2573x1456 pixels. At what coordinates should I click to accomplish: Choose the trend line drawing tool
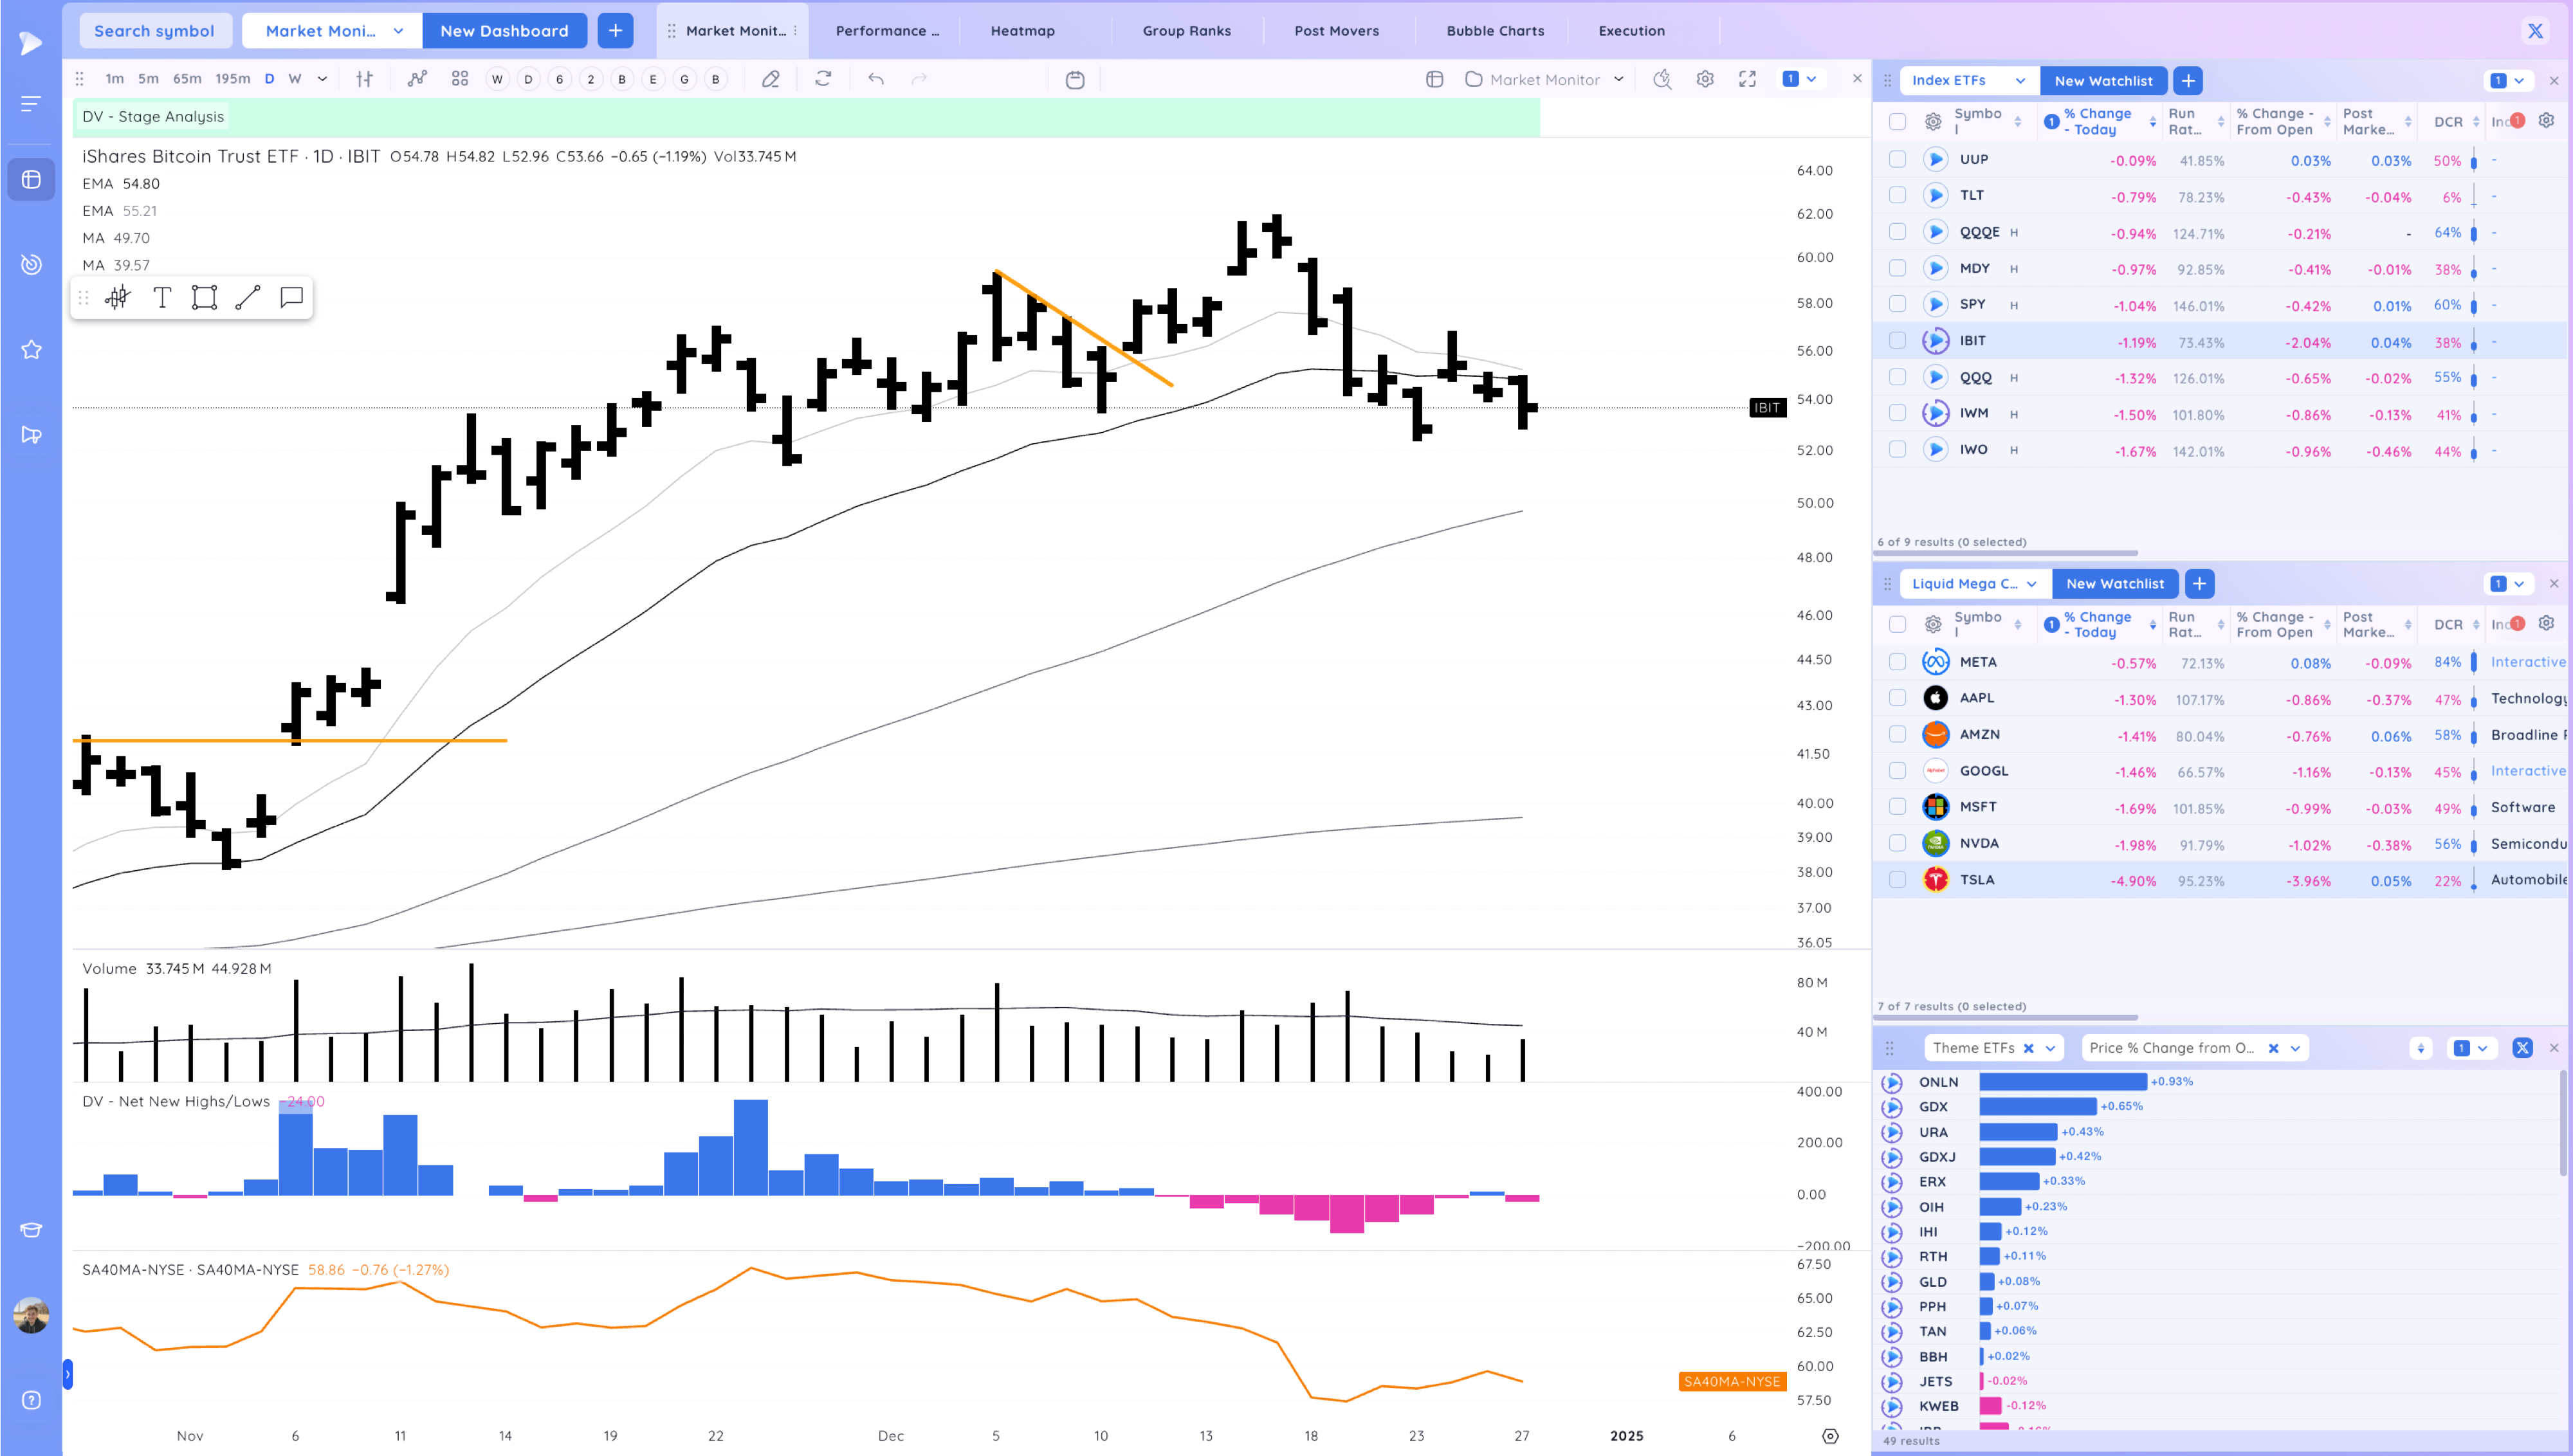247,297
